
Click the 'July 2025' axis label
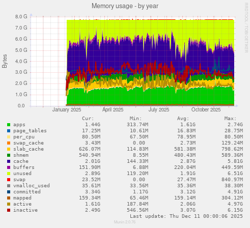(159, 110)
